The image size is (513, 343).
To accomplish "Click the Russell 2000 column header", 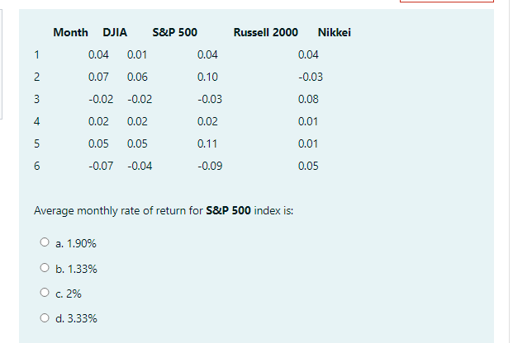I will (x=266, y=33).
